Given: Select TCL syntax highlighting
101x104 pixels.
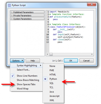Looking at the screenshot, I should click(53, 87).
